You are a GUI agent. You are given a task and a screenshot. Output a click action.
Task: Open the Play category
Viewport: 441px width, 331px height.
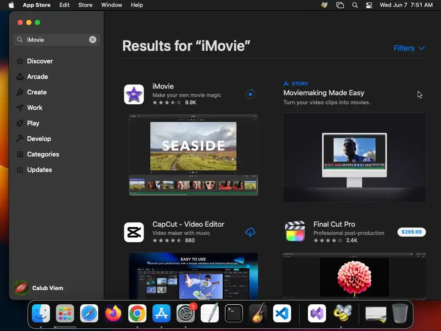pos(33,123)
